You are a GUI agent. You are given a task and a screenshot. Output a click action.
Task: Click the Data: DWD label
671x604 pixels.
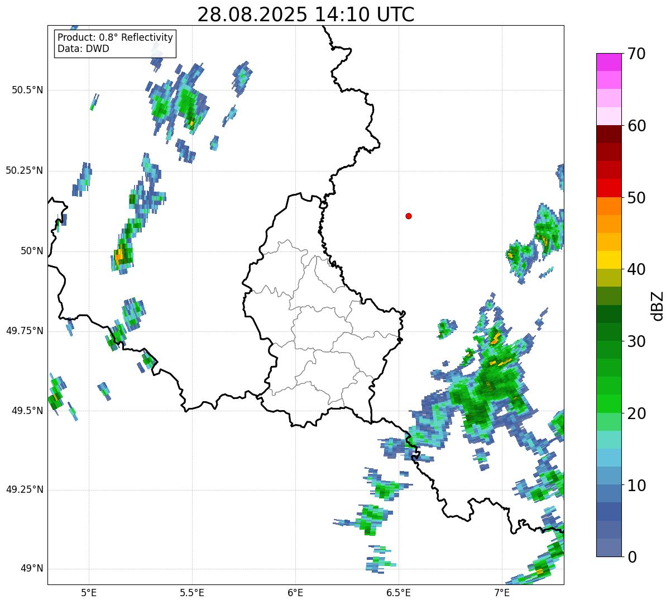[x=83, y=49]
